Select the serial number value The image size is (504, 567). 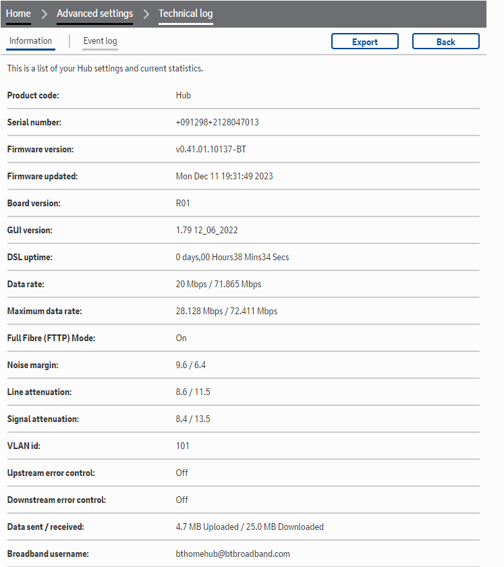pos(217,122)
